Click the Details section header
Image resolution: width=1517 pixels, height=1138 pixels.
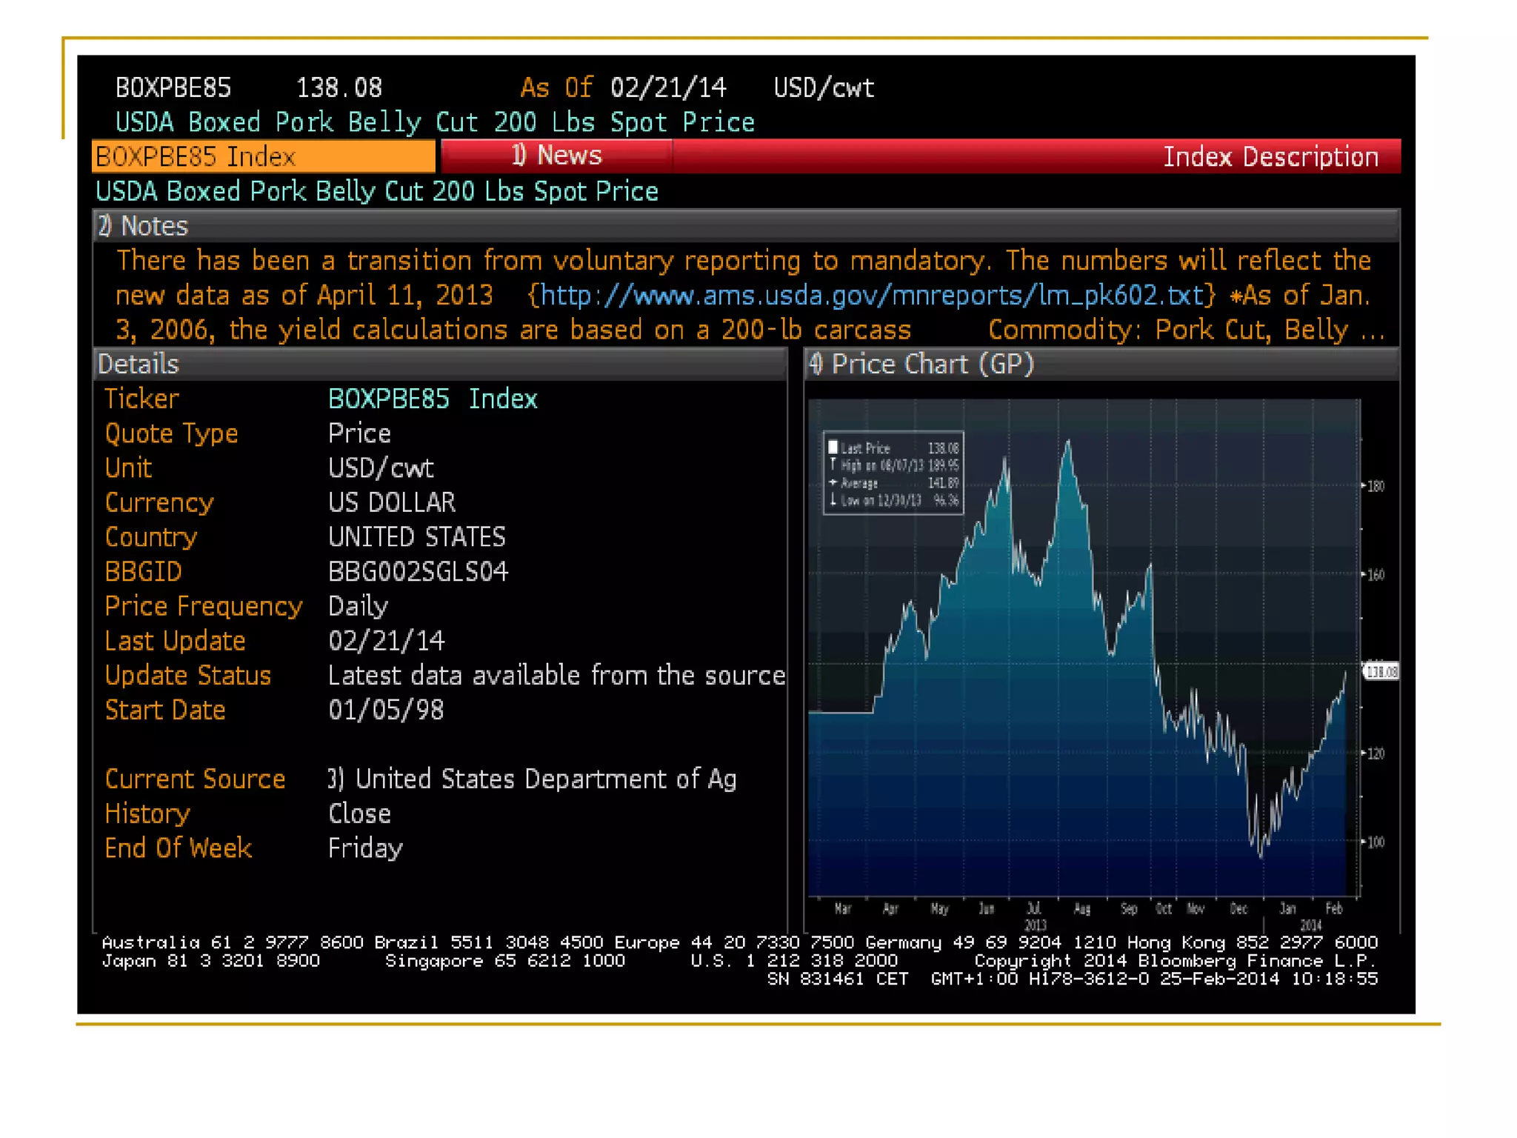click(x=139, y=365)
